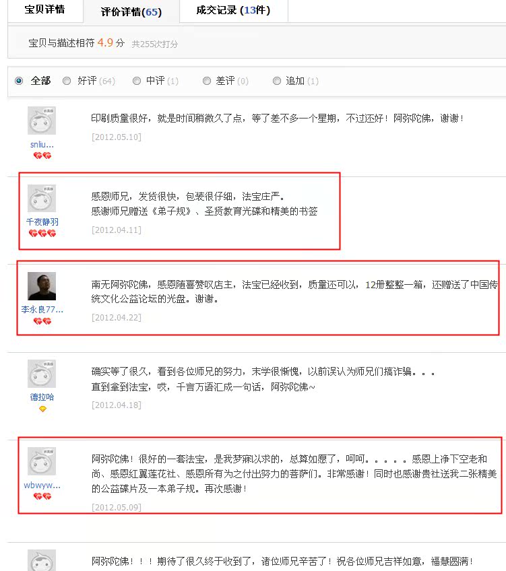
Task: Click the date [2012.04.11]
Action: [116, 230]
